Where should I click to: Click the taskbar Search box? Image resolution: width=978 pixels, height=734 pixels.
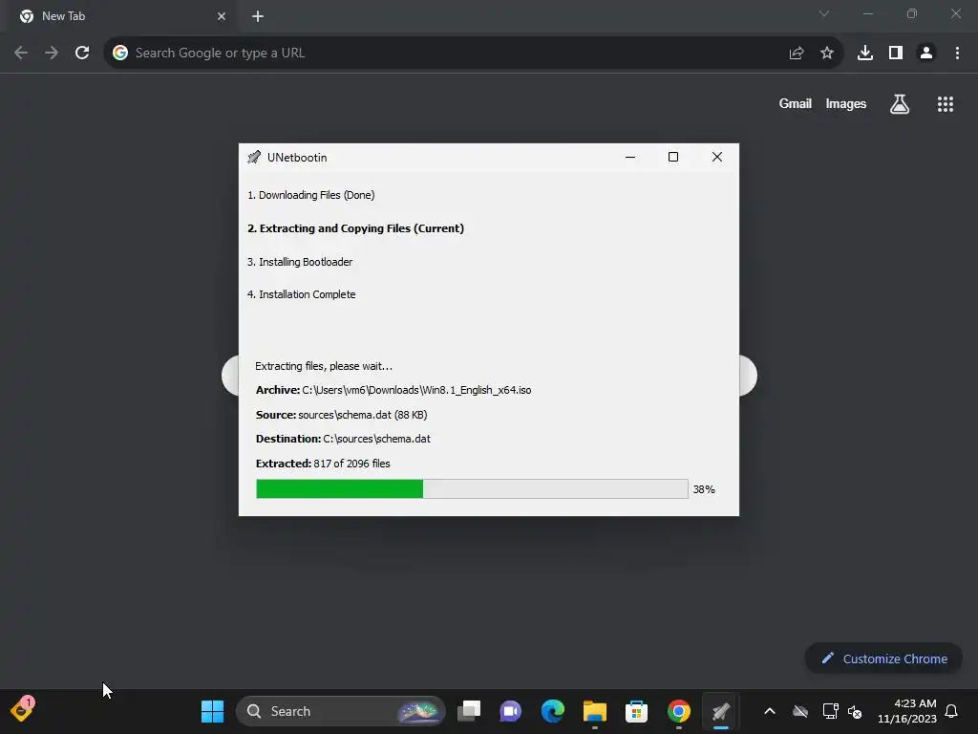pos(341,711)
